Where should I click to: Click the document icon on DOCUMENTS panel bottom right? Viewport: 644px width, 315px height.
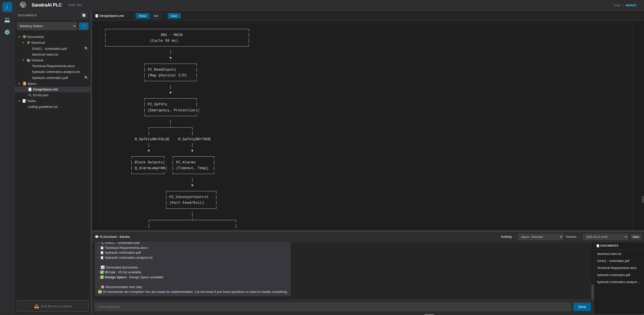597,246
